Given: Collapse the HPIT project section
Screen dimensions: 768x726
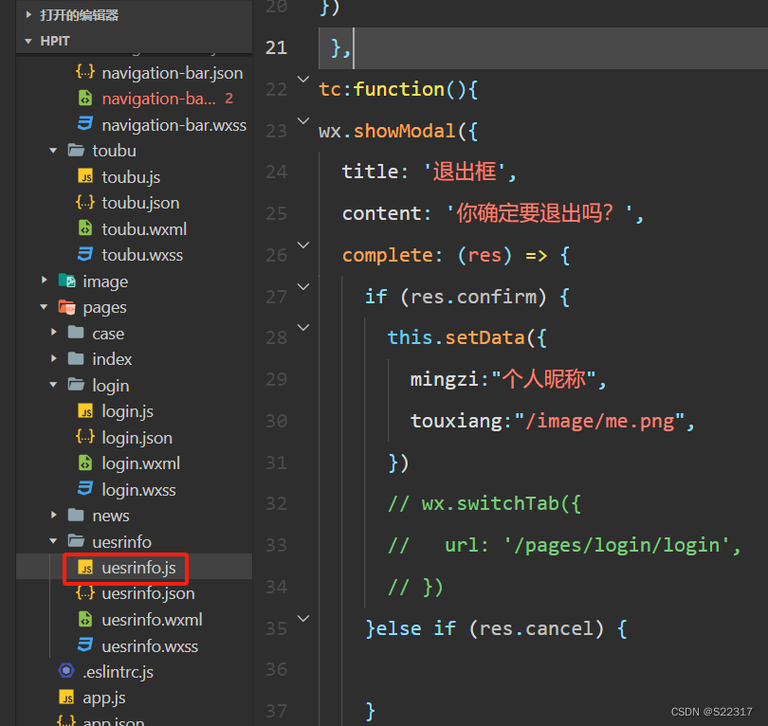Looking at the screenshot, I should (x=28, y=41).
